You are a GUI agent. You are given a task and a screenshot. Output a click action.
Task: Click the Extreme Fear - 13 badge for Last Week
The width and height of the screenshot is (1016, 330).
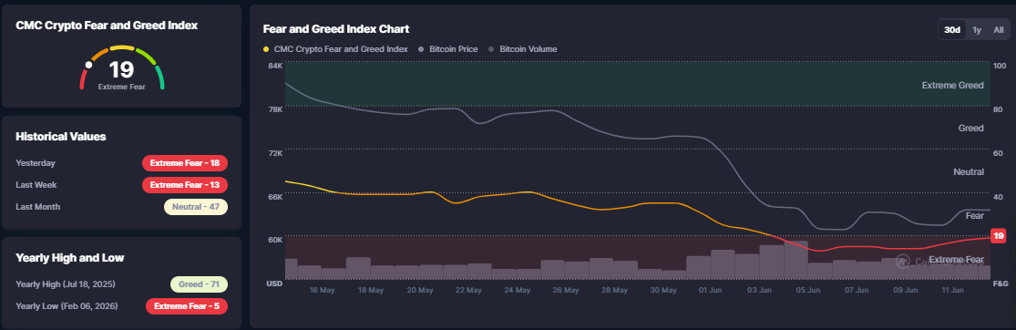tap(185, 185)
